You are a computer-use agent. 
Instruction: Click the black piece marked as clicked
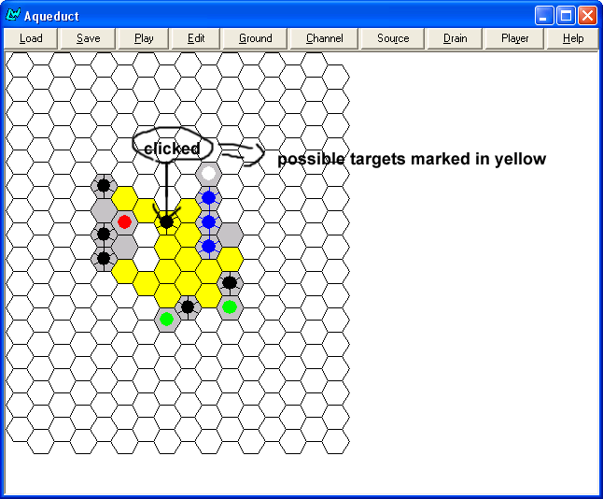tap(166, 221)
